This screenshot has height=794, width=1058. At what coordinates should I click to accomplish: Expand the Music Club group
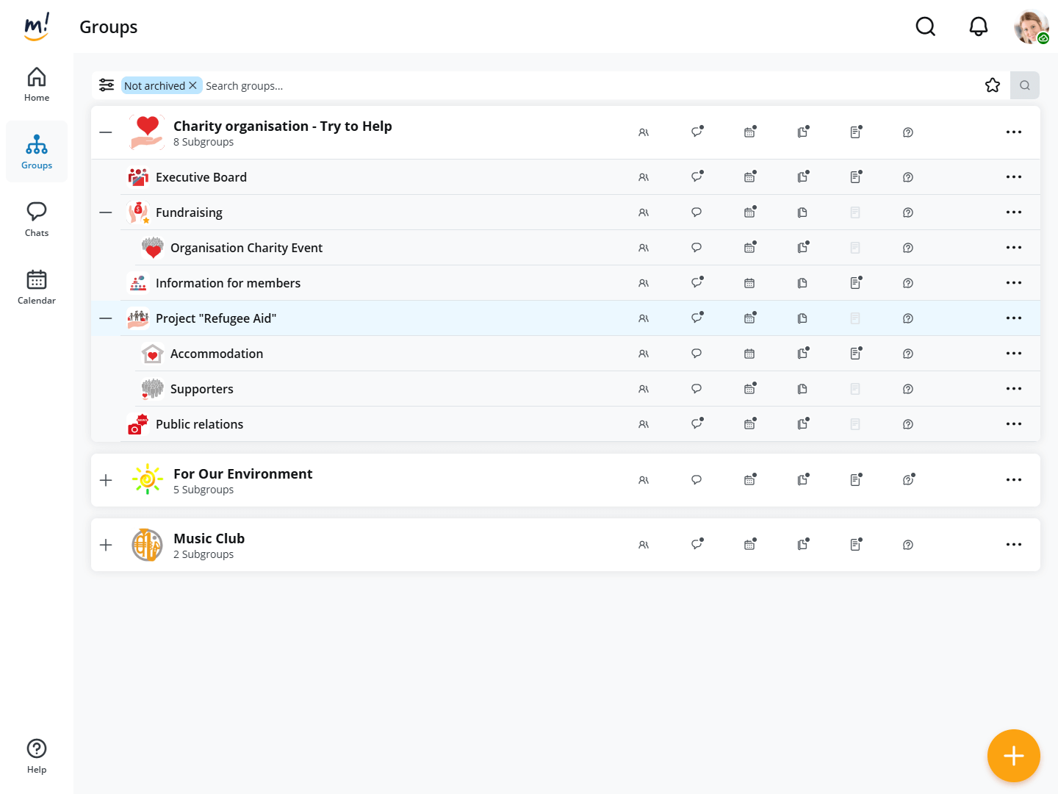(106, 545)
